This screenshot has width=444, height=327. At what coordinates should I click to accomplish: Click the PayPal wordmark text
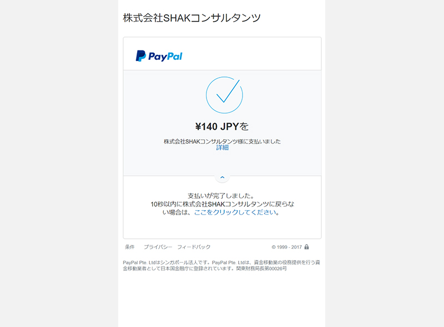coord(165,57)
